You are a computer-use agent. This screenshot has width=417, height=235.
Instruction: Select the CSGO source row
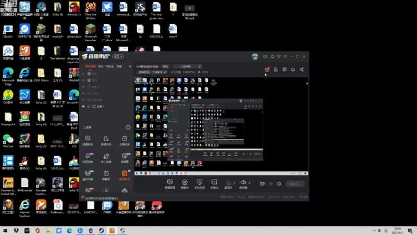coord(106,93)
